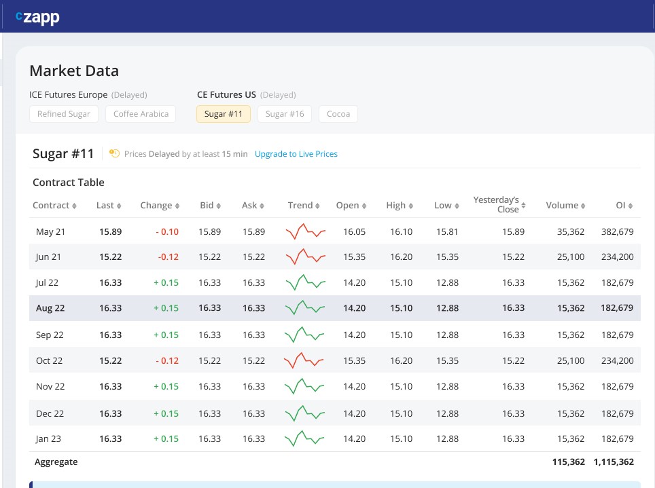Select the Cocoa tab

(338, 114)
